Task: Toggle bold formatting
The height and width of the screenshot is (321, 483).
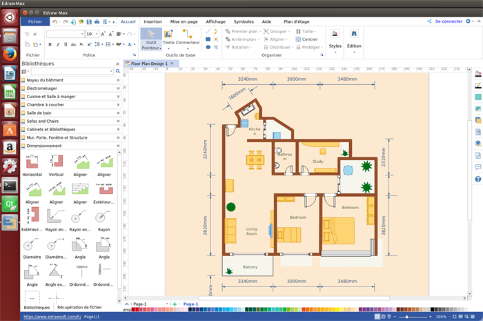Action: tap(50, 44)
